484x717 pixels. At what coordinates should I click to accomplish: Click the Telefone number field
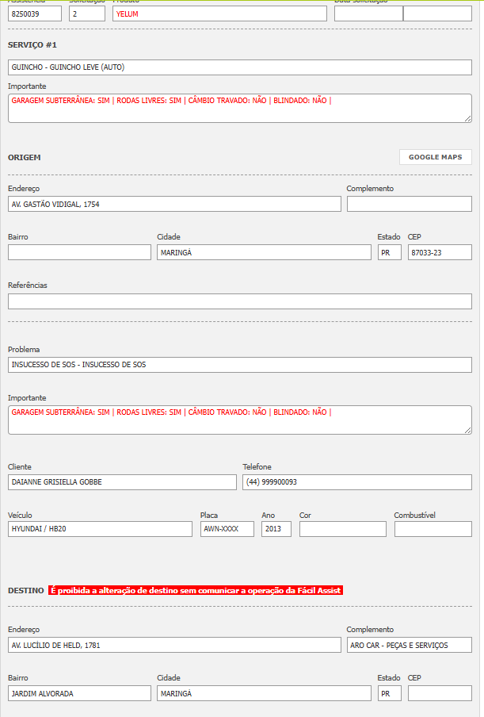[x=356, y=482]
